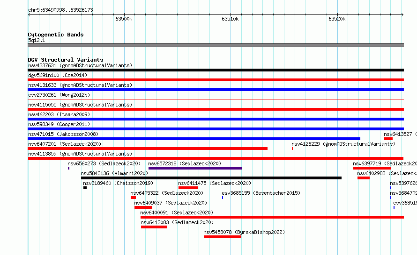Open nsv6560273 (Sedlazeck2020) variant label
Viewport: 417px width, 255px height.
coord(104,163)
